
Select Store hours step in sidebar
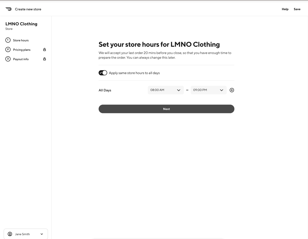[x=21, y=40]
